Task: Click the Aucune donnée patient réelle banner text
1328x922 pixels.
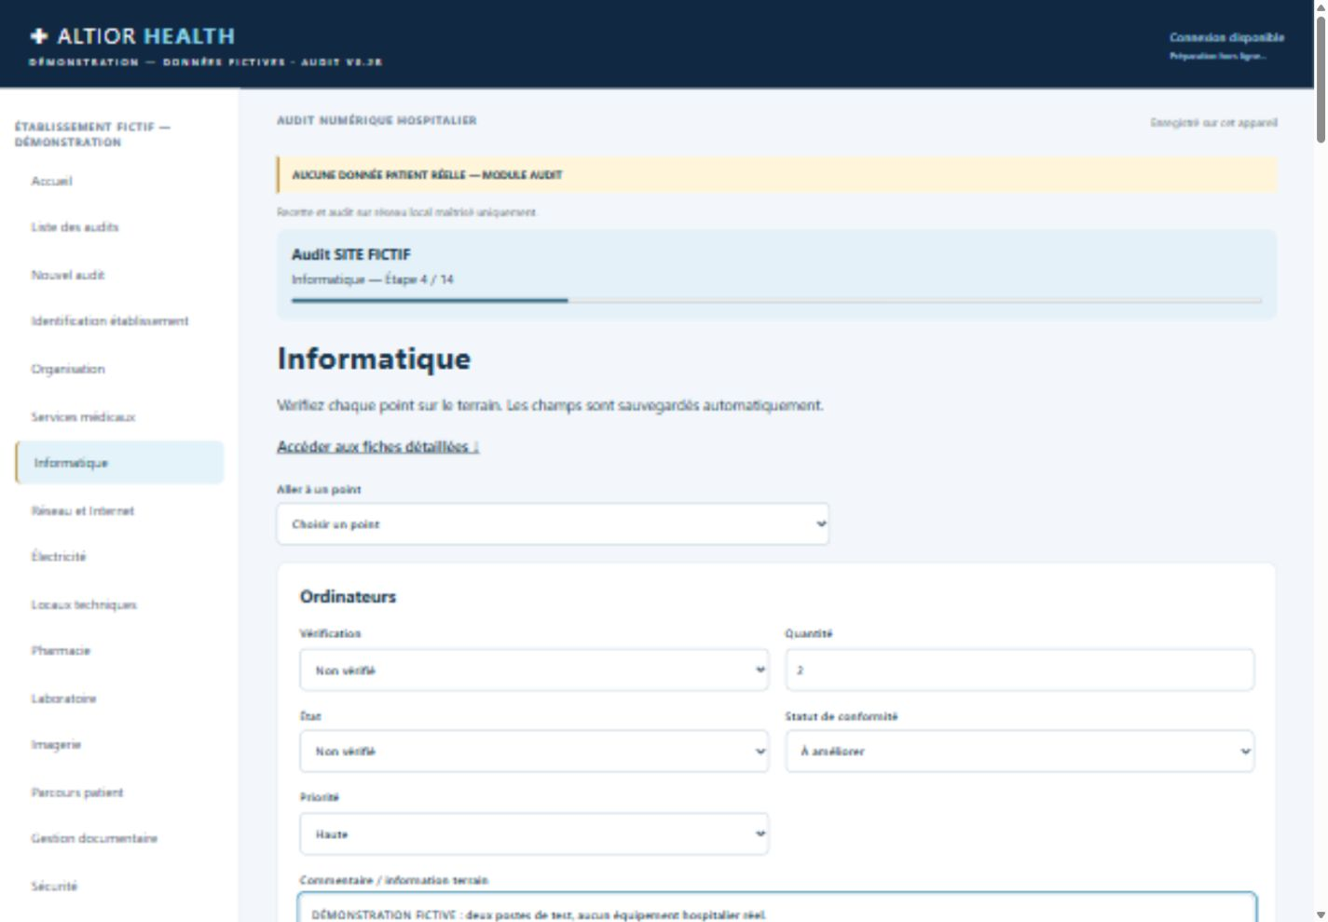Action: point(427,175)
